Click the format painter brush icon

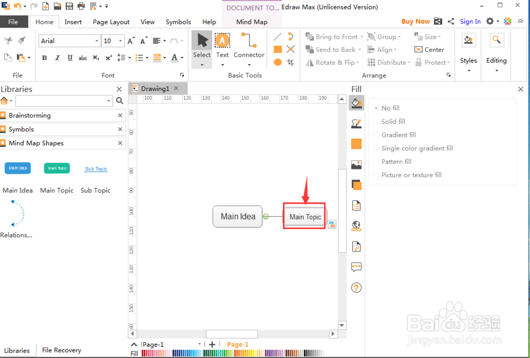(x=21, y=41)
